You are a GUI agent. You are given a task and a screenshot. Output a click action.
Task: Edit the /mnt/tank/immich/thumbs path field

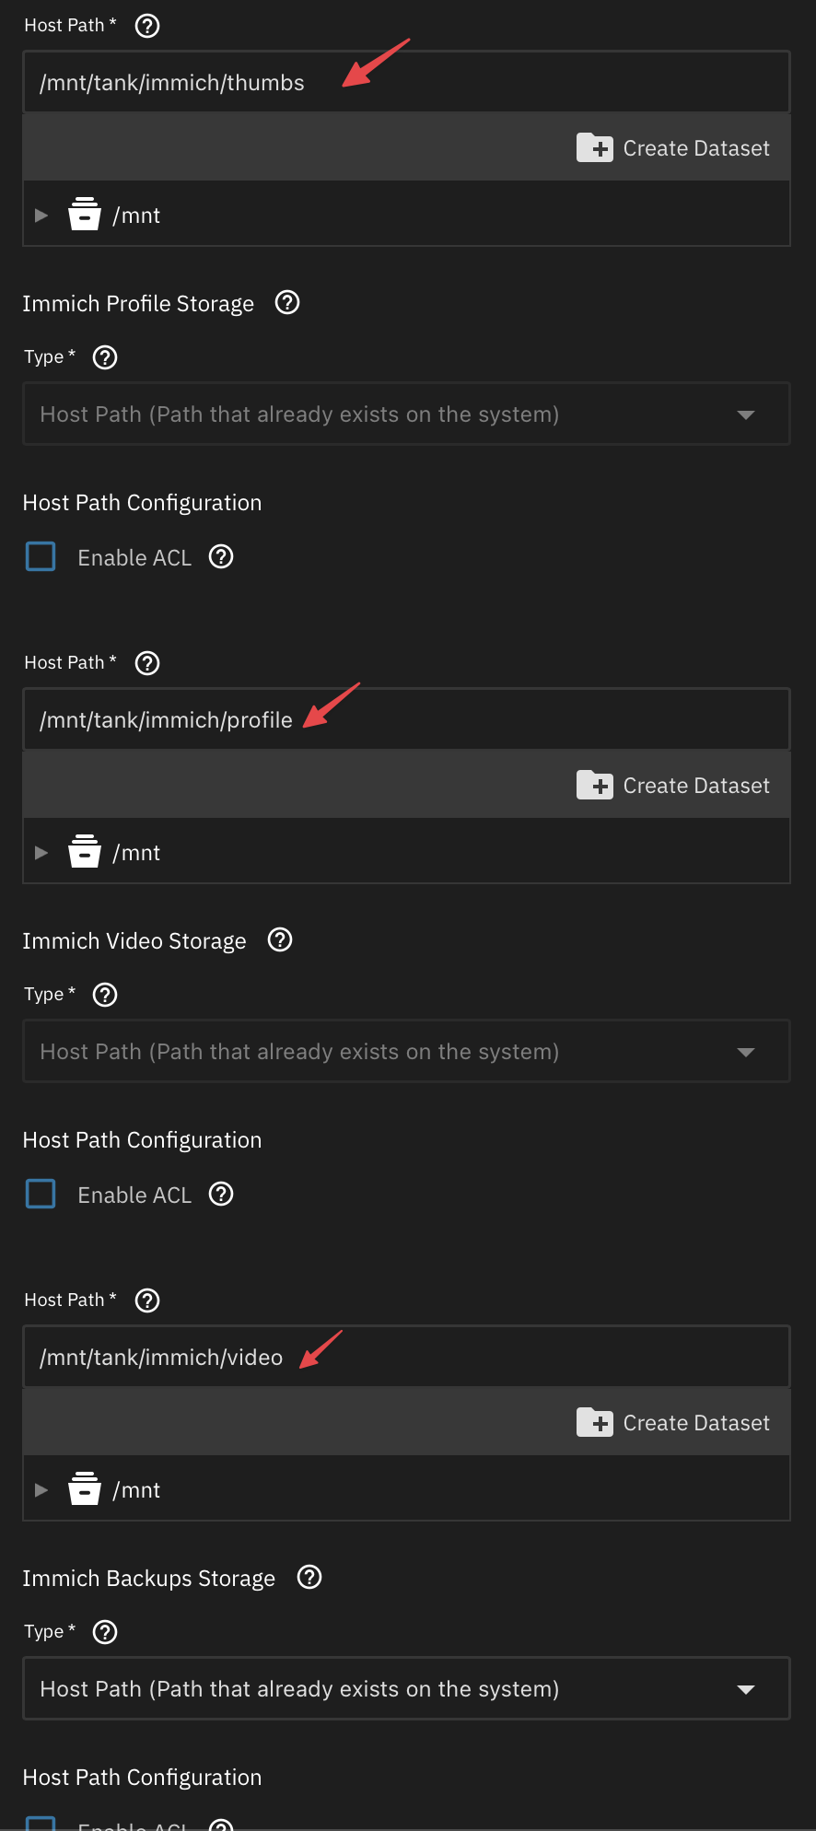pos(406,82)
